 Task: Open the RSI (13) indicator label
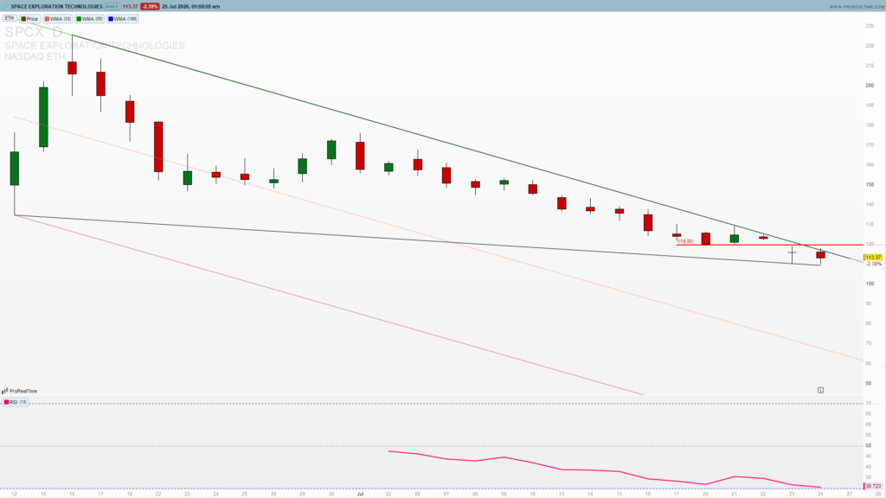coord(16,402)
